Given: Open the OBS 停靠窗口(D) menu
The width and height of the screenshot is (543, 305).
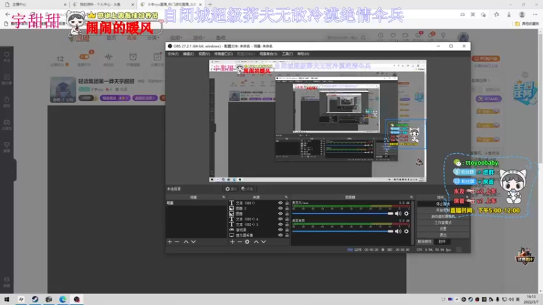Looking at the screenshot, I should point(223,54).
